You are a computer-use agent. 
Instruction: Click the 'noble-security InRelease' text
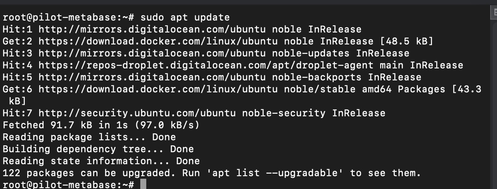[314, 113]
